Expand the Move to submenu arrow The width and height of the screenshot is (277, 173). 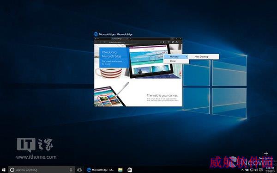(186, 56)
